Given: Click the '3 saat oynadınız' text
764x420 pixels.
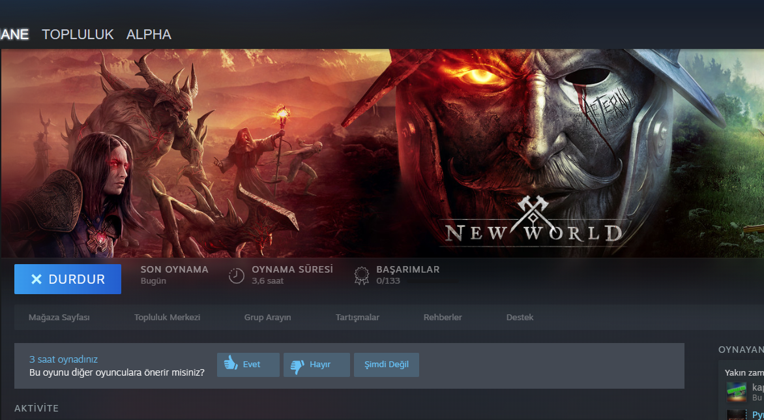Looking at the screenshot, I should (x=63, y=359).
